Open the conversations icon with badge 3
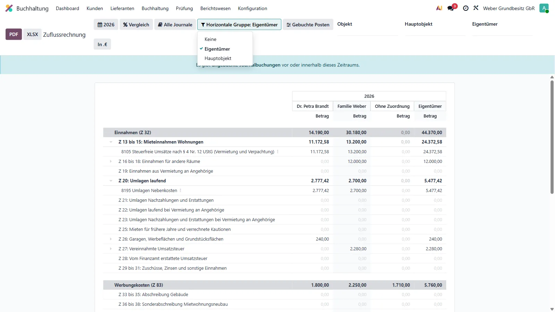555x312 pixels. pos(451,8)
